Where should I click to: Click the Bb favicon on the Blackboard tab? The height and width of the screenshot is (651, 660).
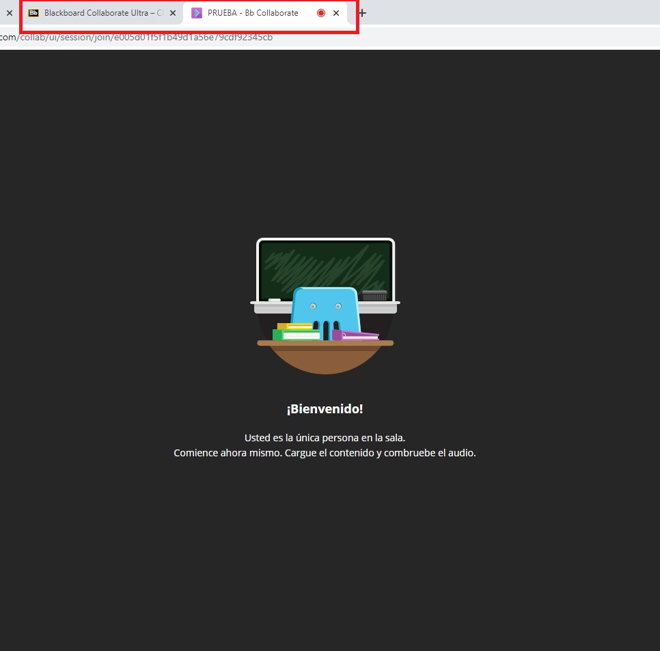click(x=33, y=13)
